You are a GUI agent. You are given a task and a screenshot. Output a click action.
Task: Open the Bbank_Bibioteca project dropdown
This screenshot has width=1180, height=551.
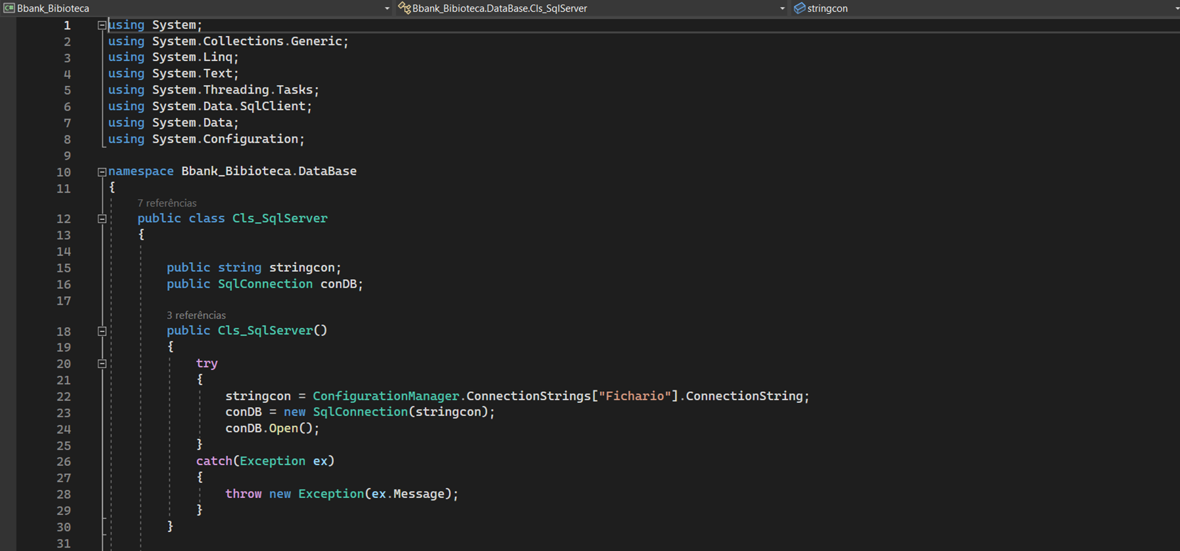pos(197,8)
